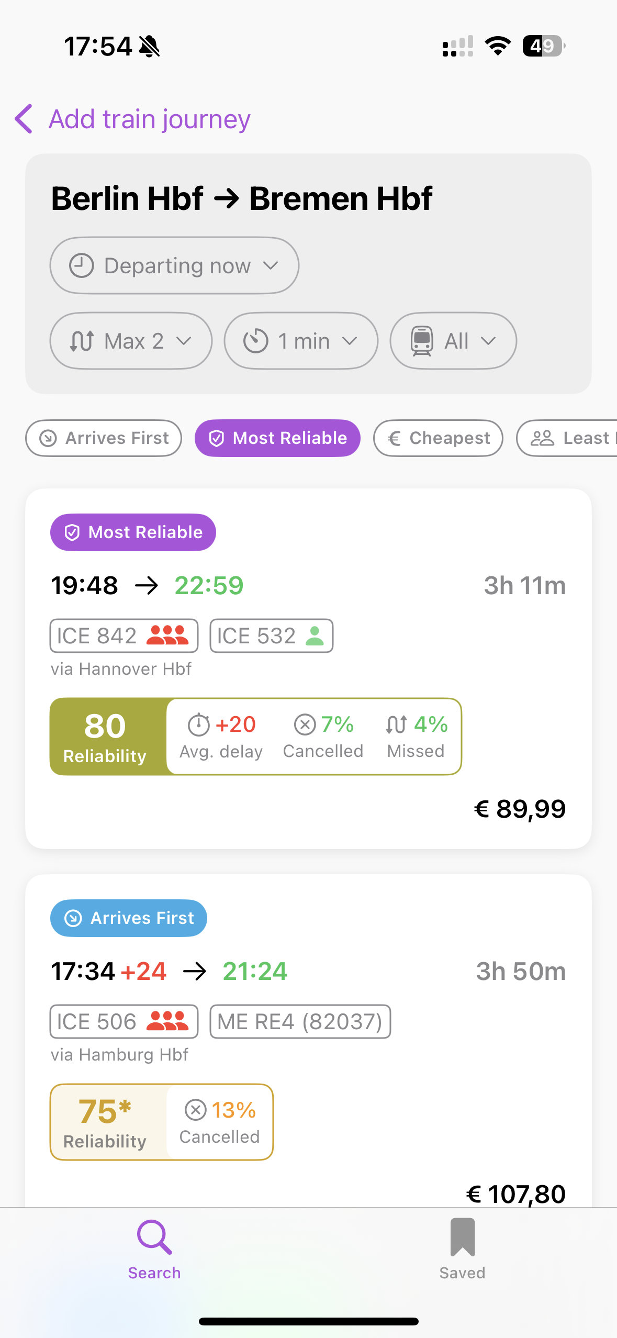Select the Arrives First sort chip
617x1338 pixels.
pyautogui.click(x=104, y=438)
